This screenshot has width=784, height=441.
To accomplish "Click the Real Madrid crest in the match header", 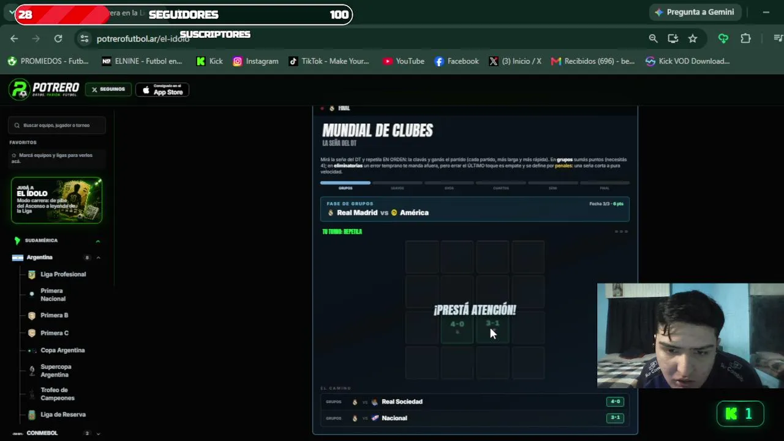I will tap(331, 213).
